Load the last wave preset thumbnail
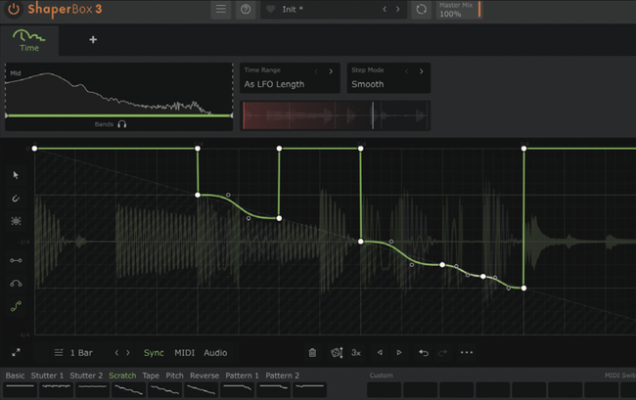The image size is (636, 400). point(310,389)
